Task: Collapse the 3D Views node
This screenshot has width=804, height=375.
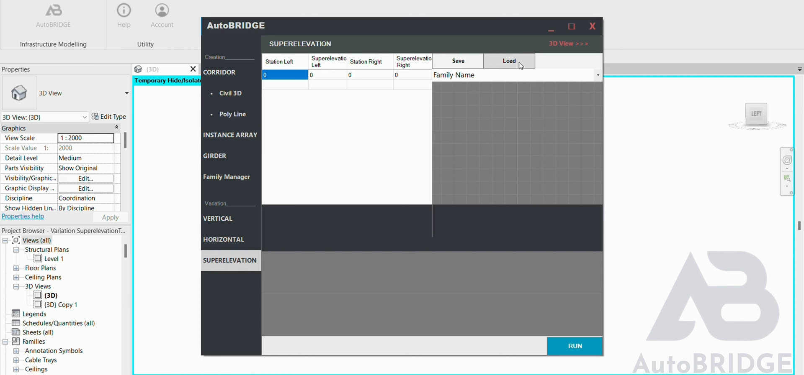Action: pos(16,286)
